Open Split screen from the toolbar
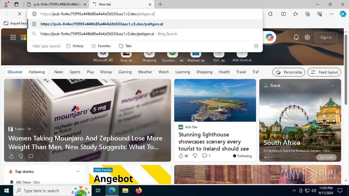349x196 pixels. tap(283, 14)
